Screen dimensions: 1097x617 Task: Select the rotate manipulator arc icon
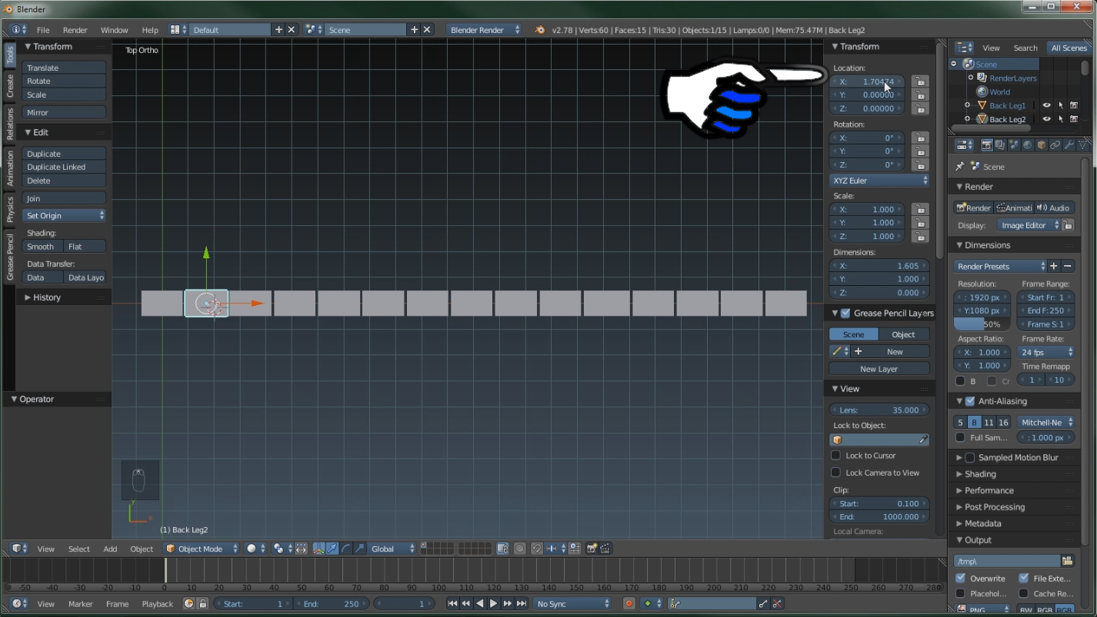(345, 549)
